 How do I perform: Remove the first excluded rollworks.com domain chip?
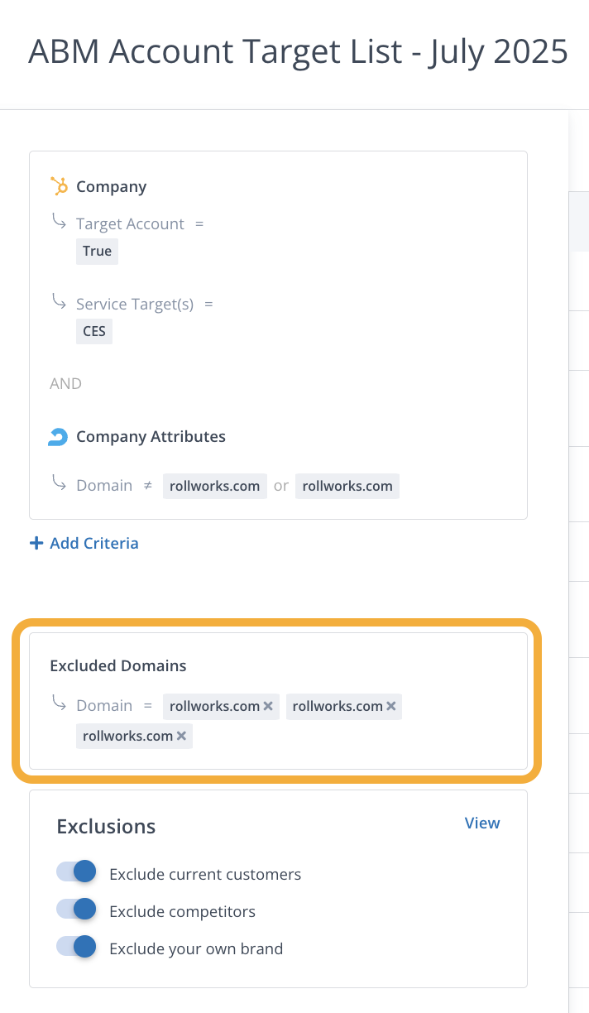pos(268,706)
